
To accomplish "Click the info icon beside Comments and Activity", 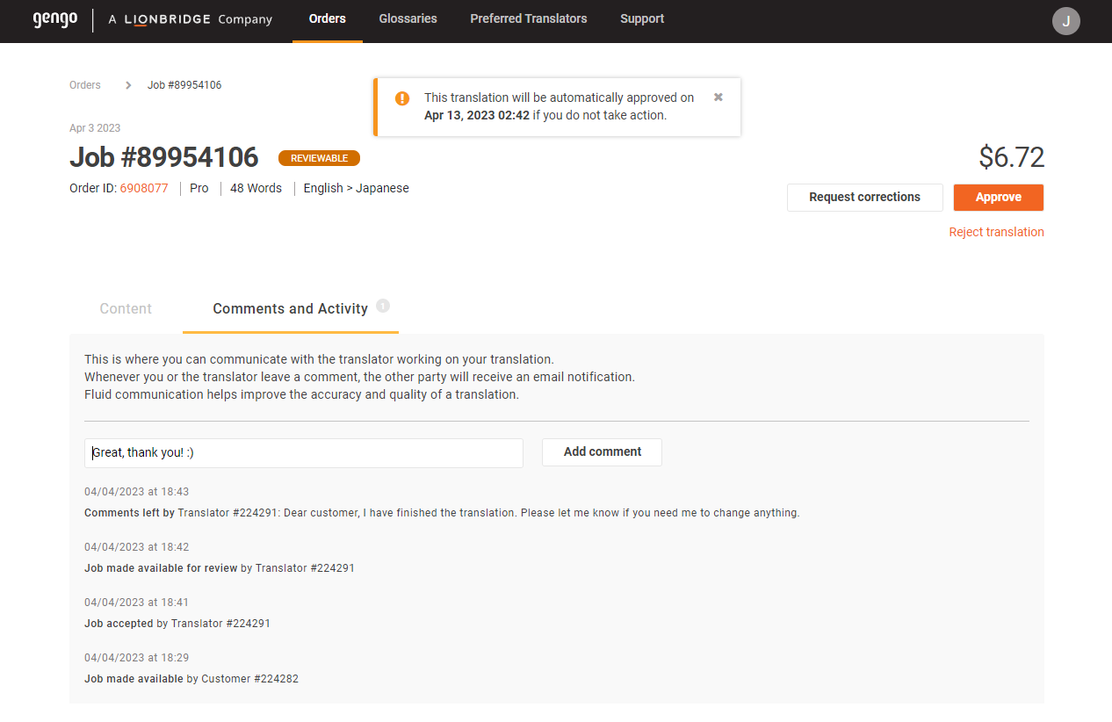I will [x=383, y=305].
